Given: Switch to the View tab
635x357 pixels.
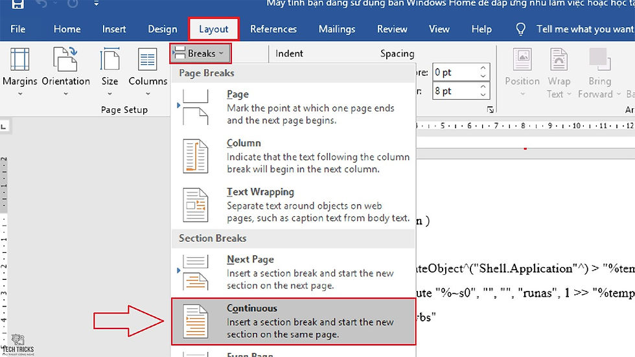Looking at the screenshot, I should pos(439,29).
